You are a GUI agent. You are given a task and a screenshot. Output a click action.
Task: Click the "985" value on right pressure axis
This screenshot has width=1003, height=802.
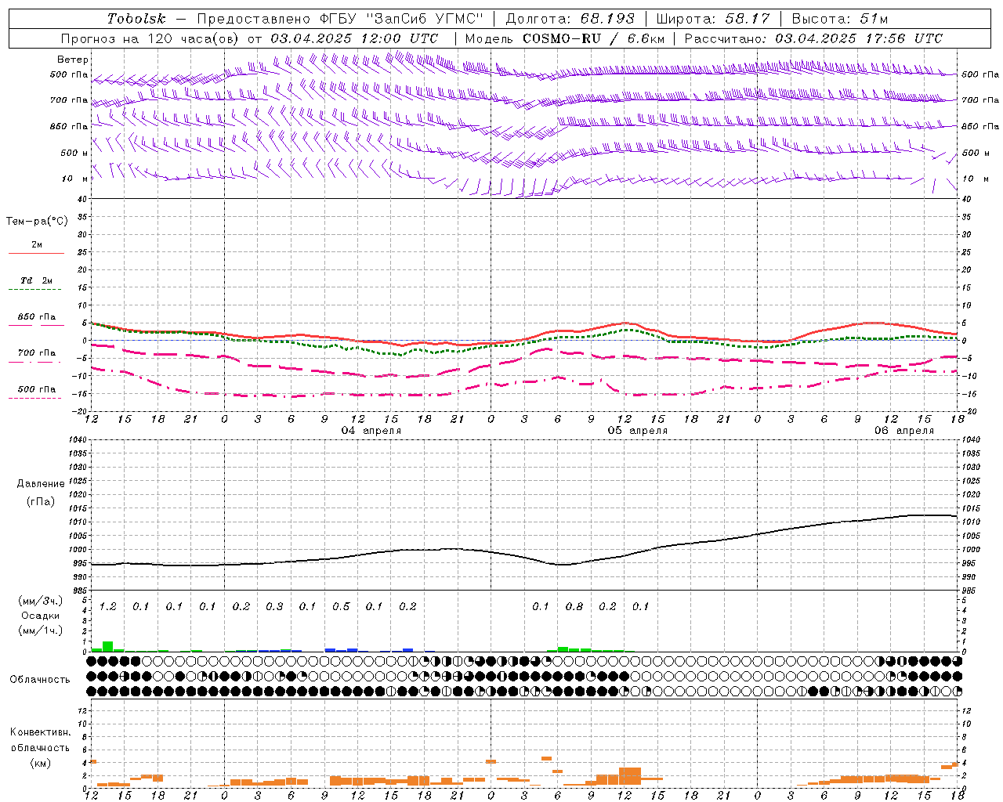click(970, 591)
